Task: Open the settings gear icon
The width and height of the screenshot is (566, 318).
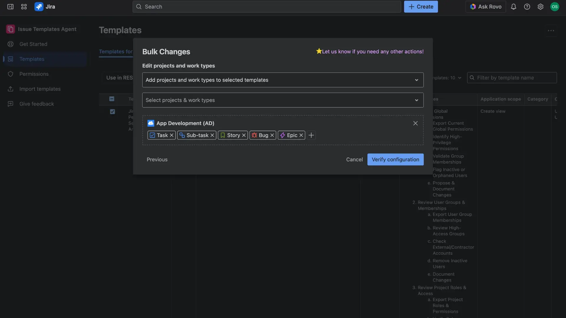Action: (x=541, y=6)
